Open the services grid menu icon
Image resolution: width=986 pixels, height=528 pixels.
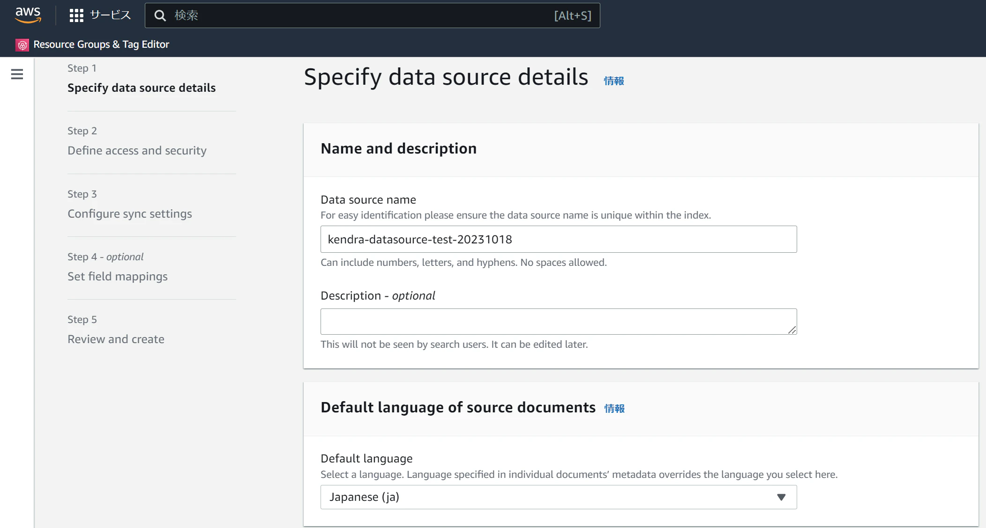pos(76,15)
